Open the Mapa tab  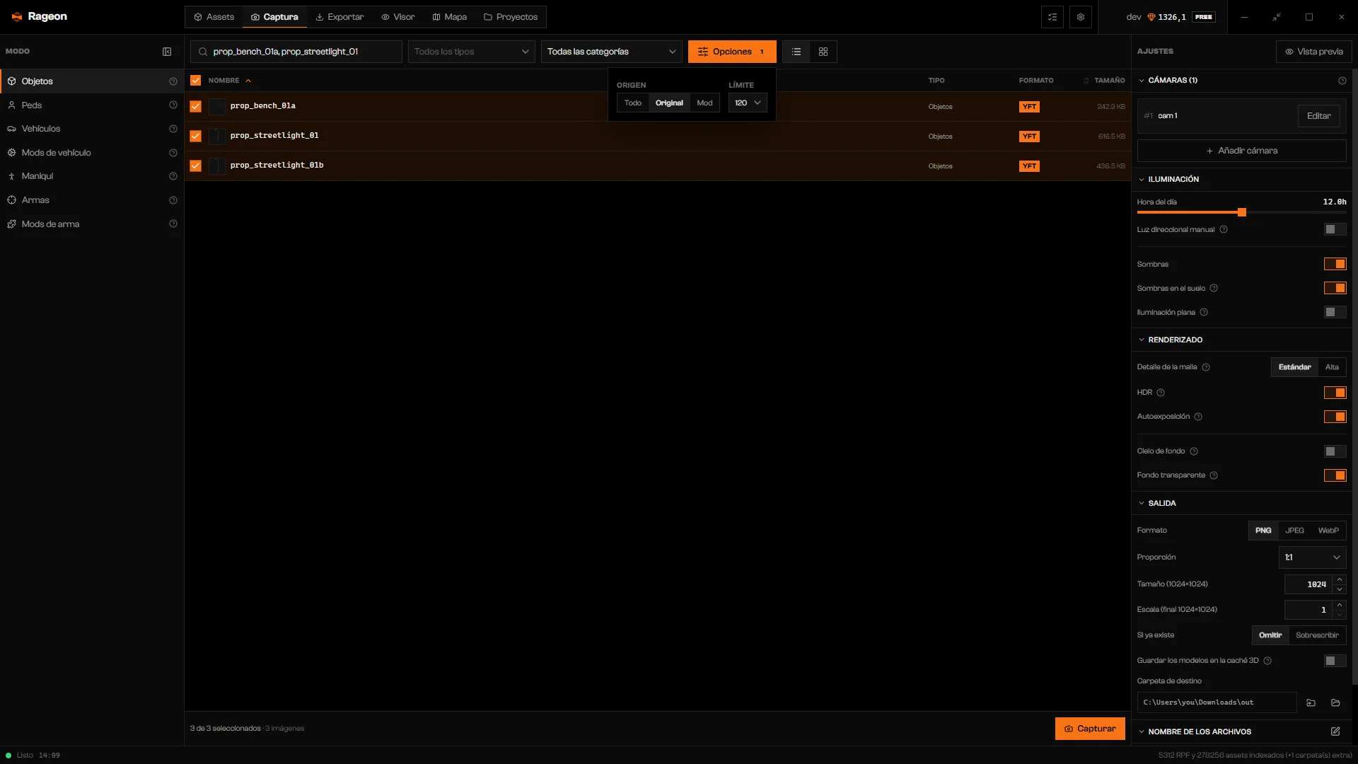click(x=450, y=17)
